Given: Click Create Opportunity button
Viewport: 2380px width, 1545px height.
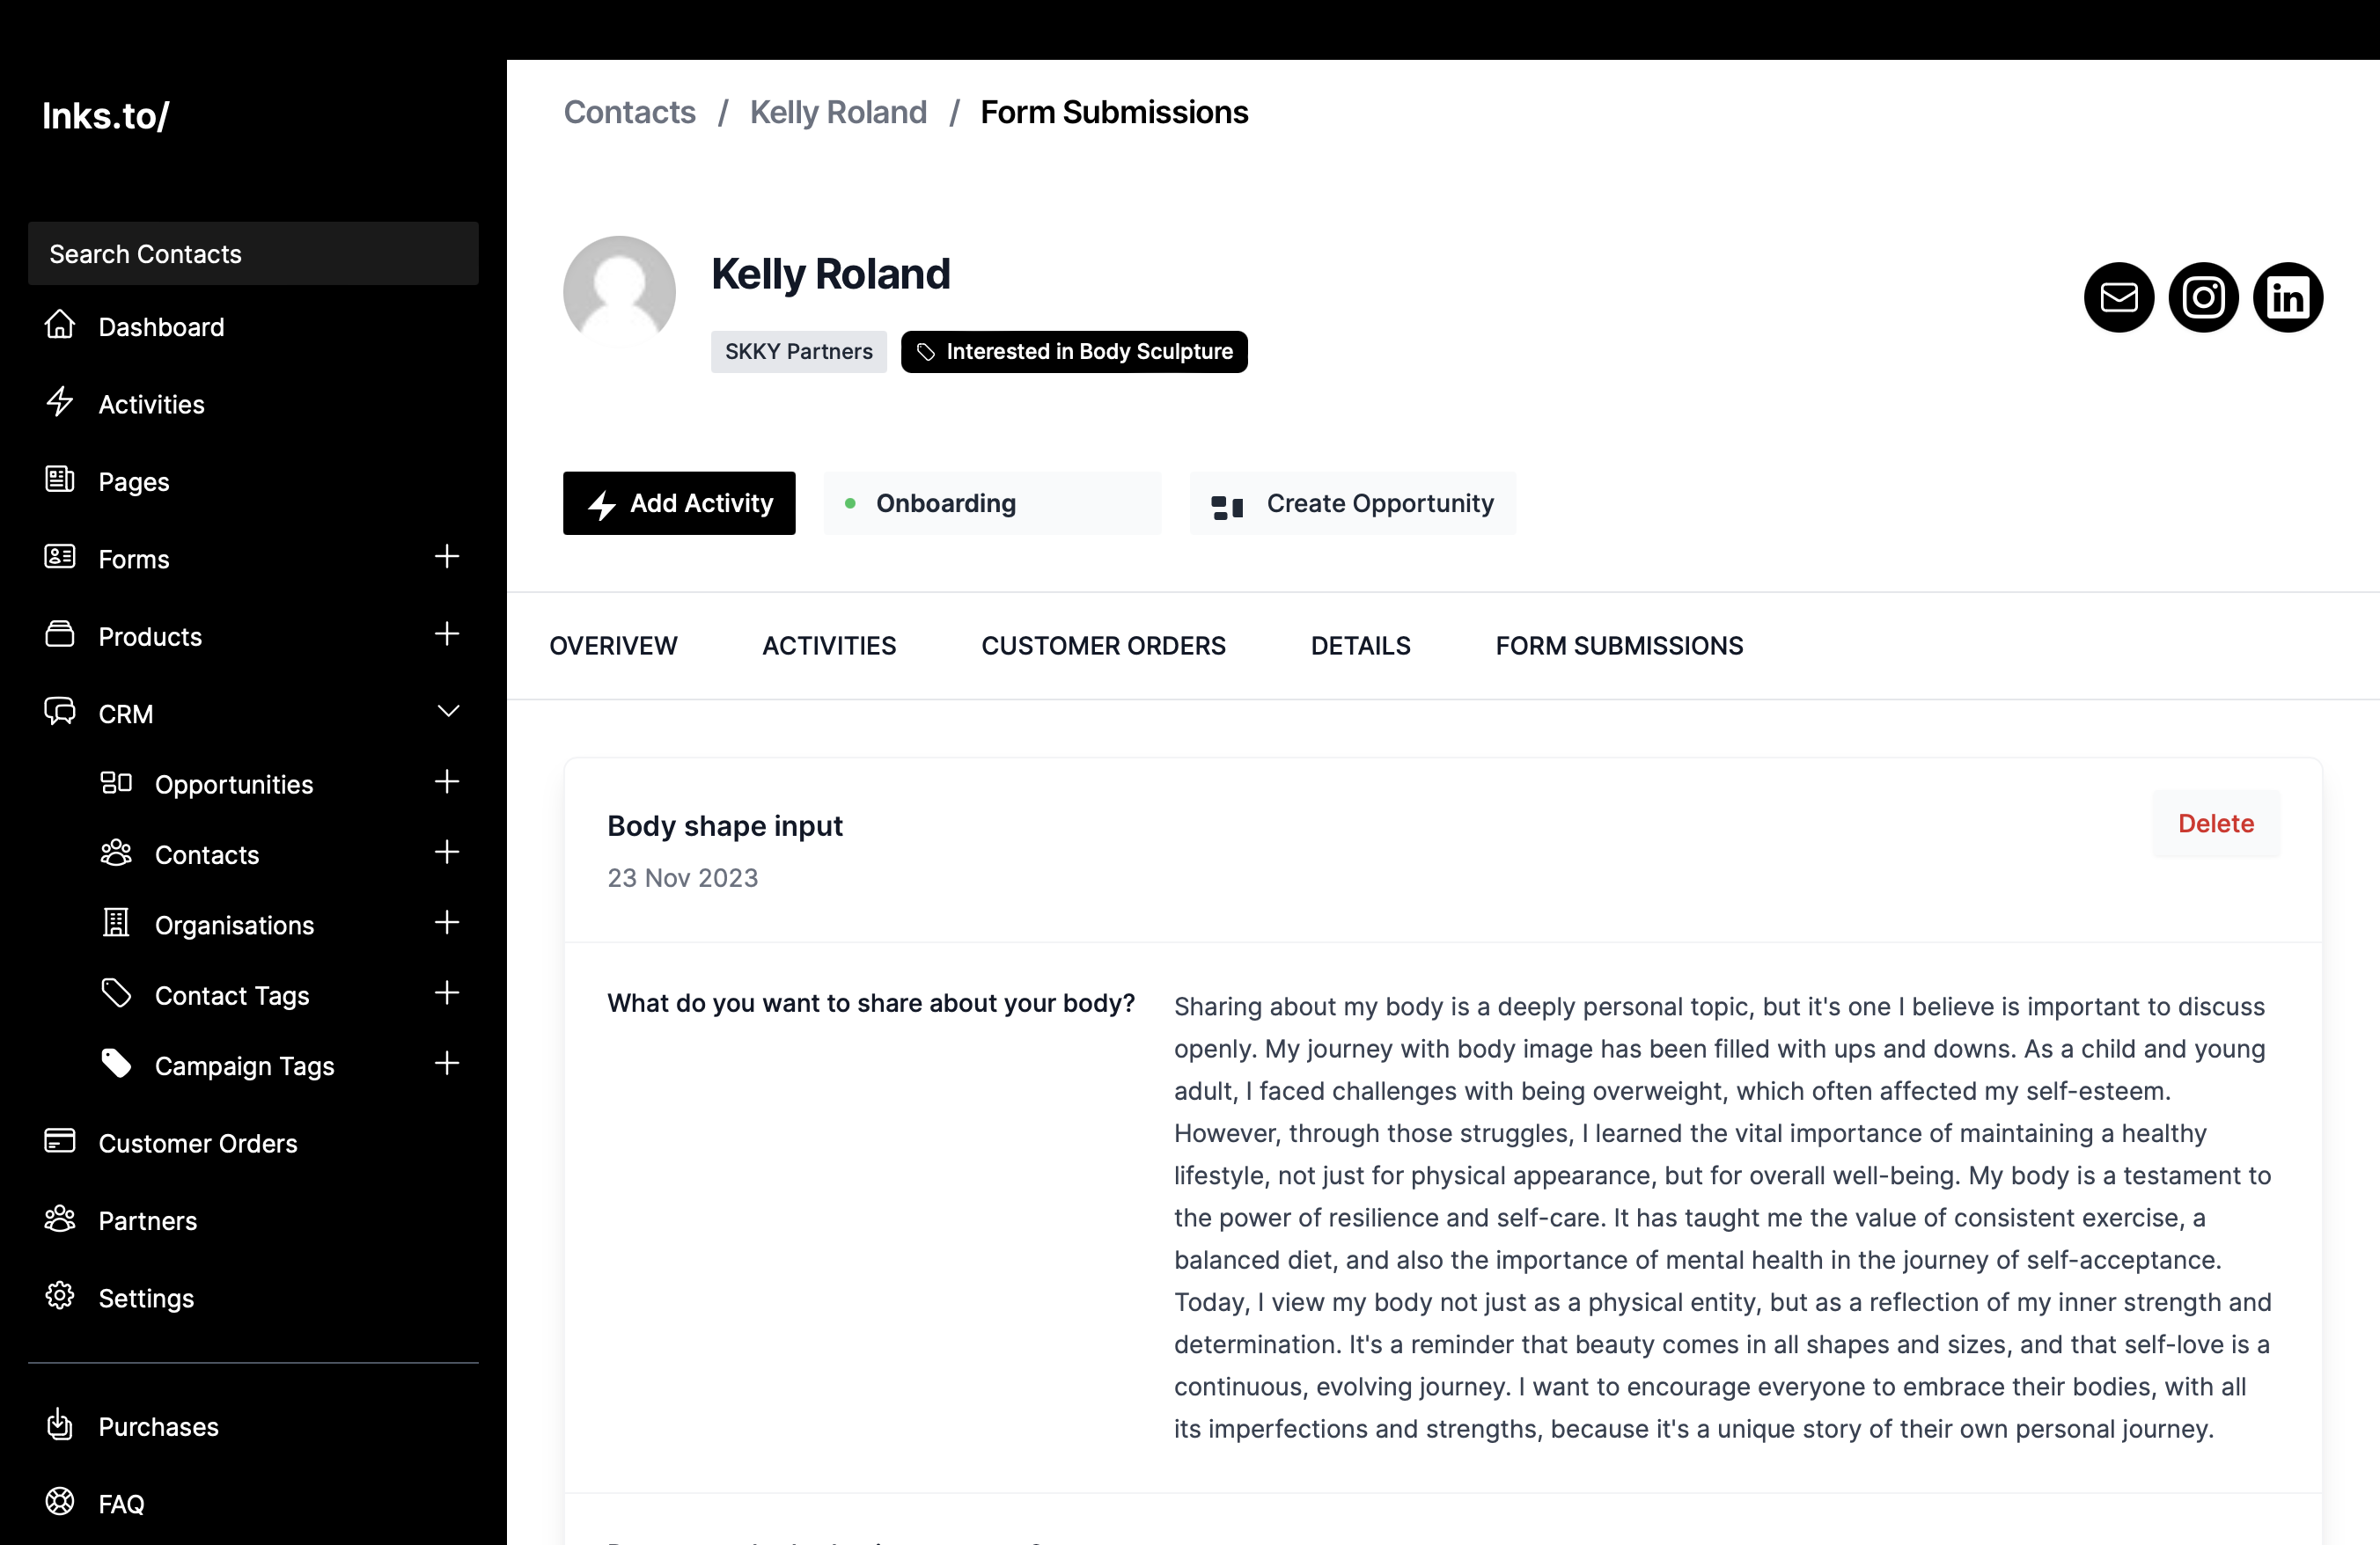Looking at the screenshot, I should (1352, 502).
